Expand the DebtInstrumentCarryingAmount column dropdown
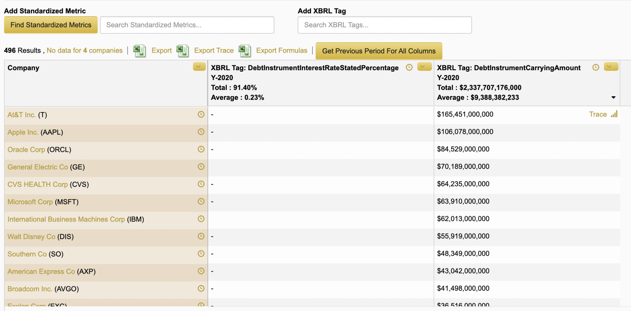 [x=611, y=67]
